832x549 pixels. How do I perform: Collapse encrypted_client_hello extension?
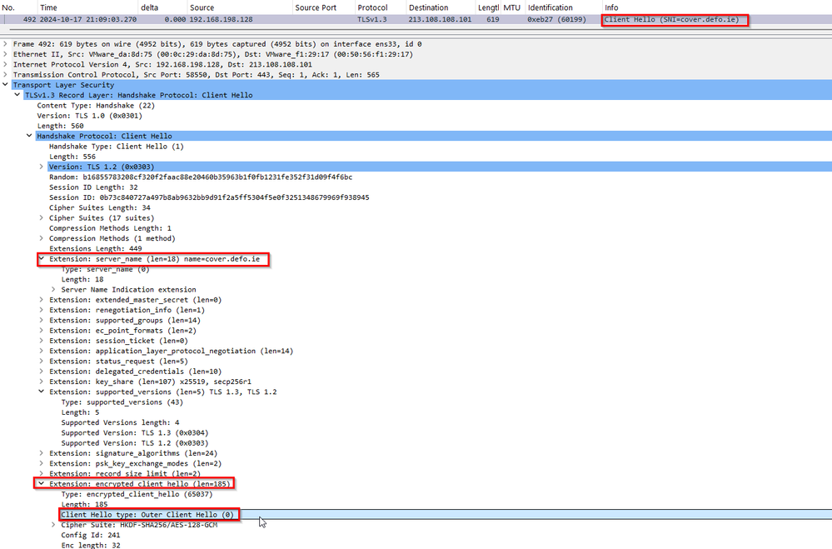pyautogui.click(x=41, y=484)
